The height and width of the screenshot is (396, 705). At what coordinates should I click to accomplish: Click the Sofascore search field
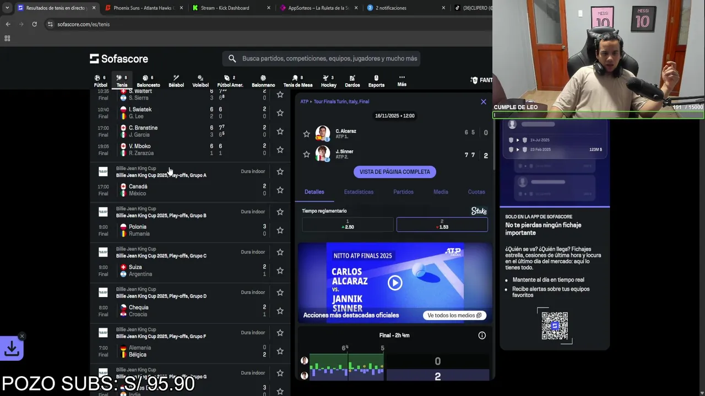pyautogui.click(x=322, y=58)
